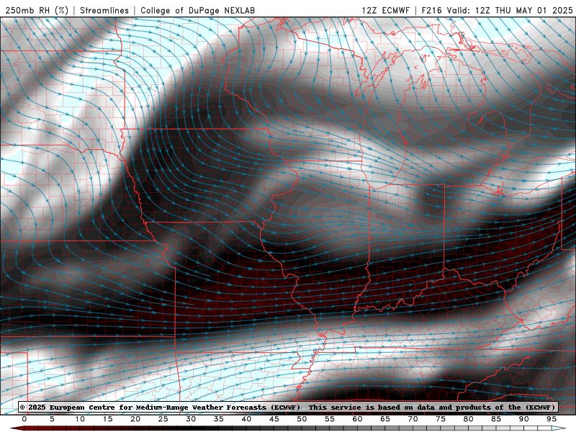Screen dimensions: 576x432
Task: Click the 55 label on RH legend
Action: pos(330,419)
